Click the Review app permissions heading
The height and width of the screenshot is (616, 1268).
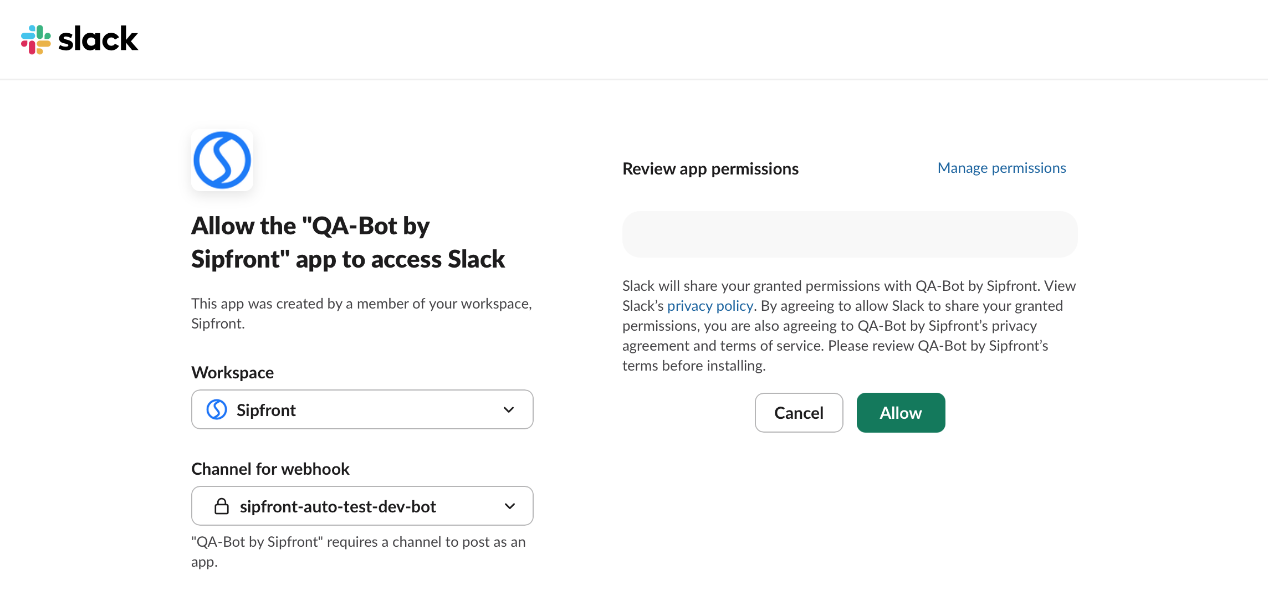710,168
